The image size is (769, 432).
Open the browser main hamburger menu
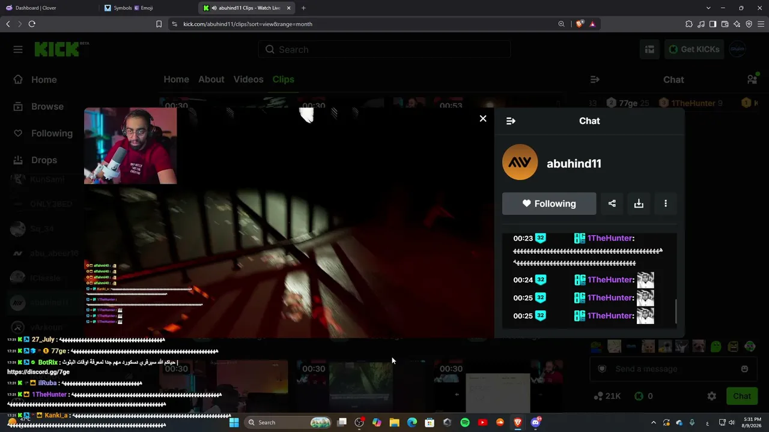coord(761,24)
